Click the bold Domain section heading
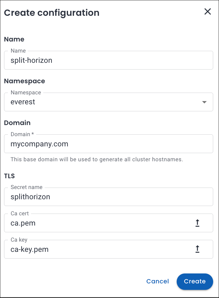 (17, 123)
